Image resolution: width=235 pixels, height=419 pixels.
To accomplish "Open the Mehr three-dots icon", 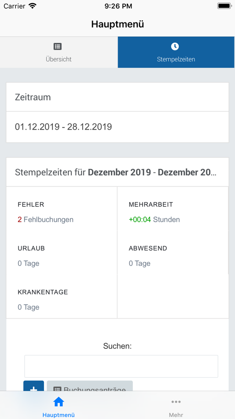I will point(176,402).
